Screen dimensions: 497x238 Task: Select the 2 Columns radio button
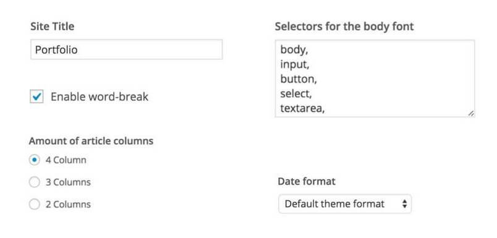click(x=34, y=205)
